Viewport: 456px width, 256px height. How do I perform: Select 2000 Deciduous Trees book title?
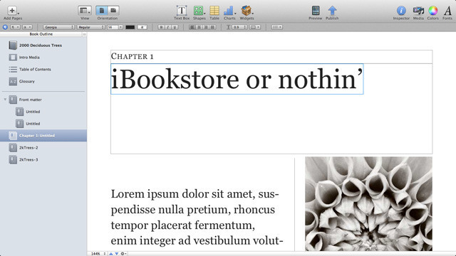coord(41,46)
